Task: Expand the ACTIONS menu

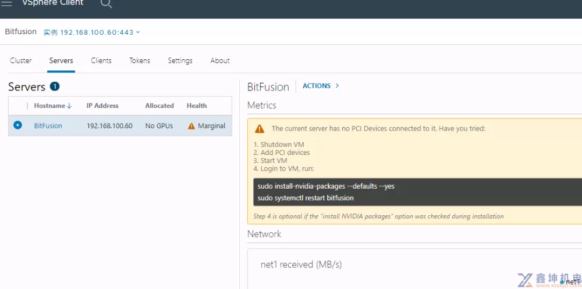Action: click(321, 86)
